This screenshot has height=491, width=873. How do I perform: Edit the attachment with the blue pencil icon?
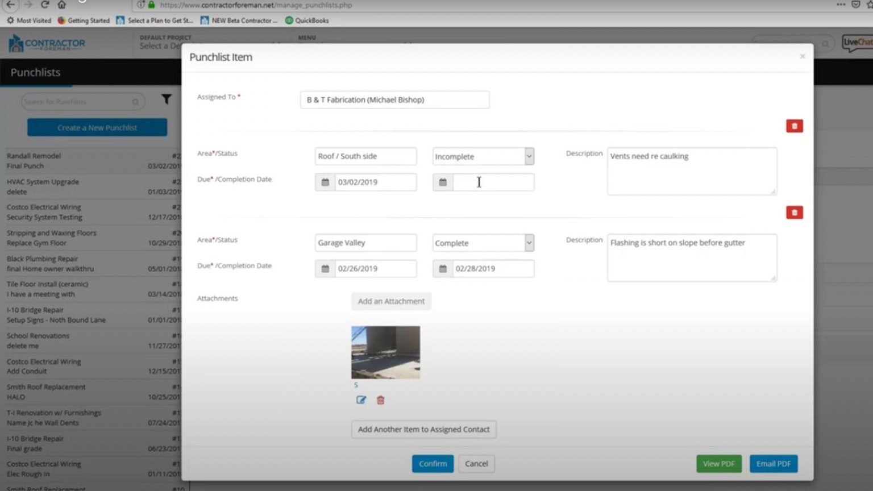coord(361,400)
